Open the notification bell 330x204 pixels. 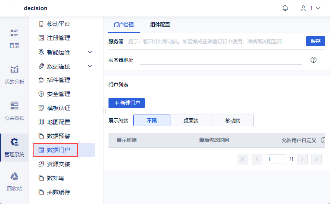point(285,8)
